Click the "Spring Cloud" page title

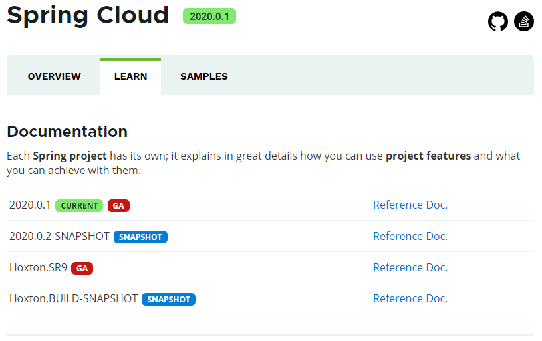(88, 15)
